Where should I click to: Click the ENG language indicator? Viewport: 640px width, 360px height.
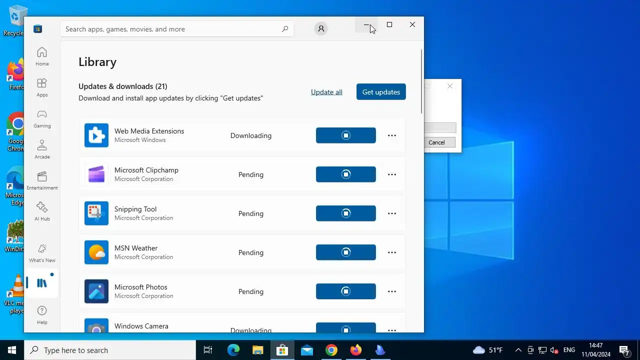[x=569, y=350]
